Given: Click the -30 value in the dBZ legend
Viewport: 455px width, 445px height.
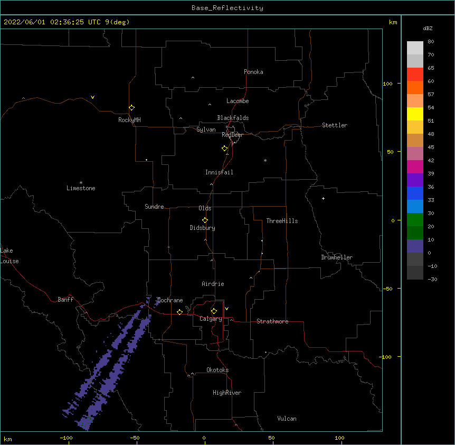Looking at the screenshot, I should (x=432, y=279).
